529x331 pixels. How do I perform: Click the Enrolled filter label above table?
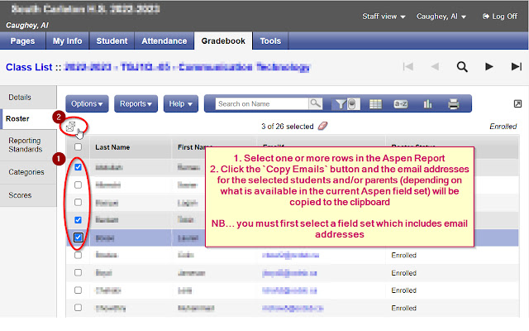pos(503,127)
